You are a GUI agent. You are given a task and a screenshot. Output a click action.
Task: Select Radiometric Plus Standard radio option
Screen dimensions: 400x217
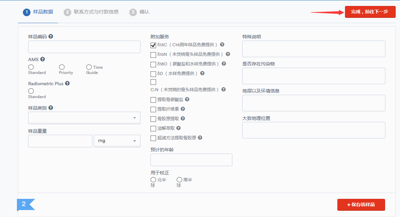coord(31,91)
